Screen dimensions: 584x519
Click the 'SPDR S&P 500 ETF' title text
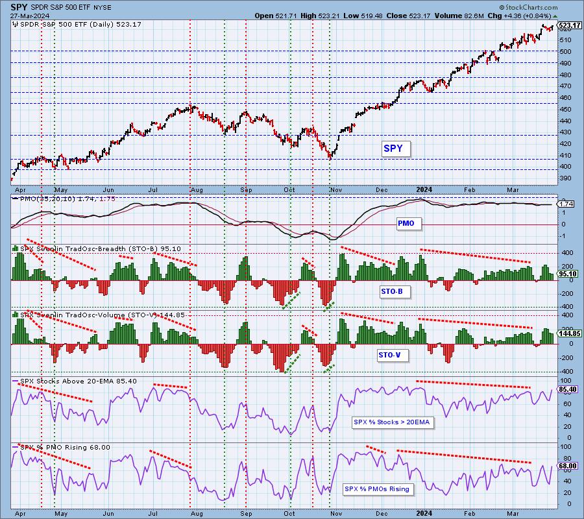(x=62, y=7)
